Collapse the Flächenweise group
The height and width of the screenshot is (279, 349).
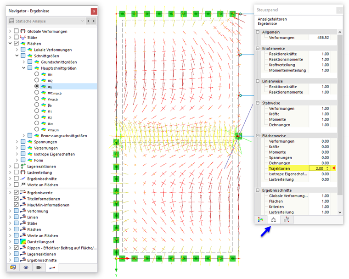point(258,135)
